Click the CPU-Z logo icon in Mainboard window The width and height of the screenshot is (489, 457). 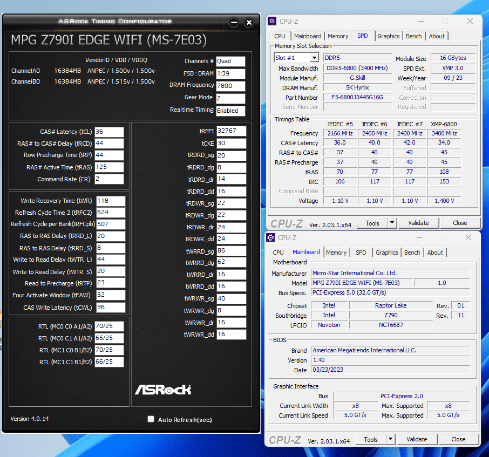(270, 237)
